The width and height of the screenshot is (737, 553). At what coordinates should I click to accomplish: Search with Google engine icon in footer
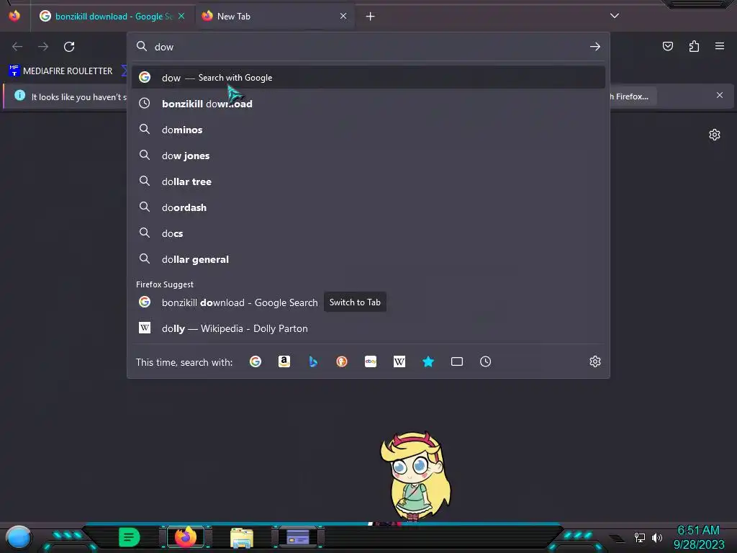coord(256,361)
